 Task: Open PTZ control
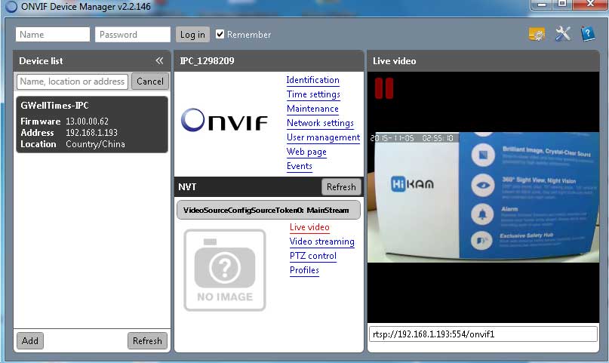click(312, 256)
